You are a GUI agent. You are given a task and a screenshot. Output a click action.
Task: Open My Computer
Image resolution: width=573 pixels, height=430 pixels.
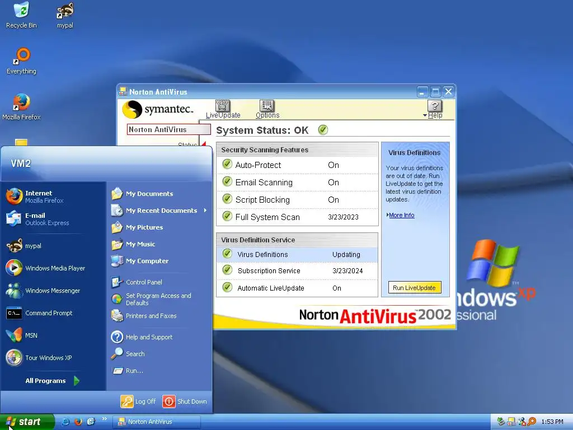coord(159,261)
